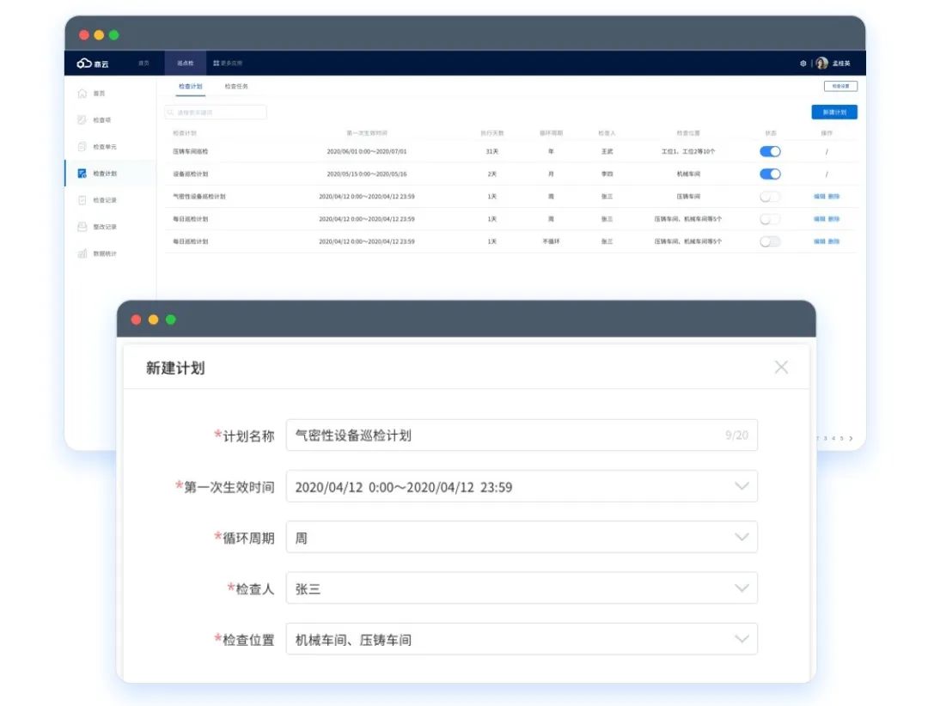Select the 检查单元 sidebar icon
This screenshot has height=706, width=928.
point(82,147)
